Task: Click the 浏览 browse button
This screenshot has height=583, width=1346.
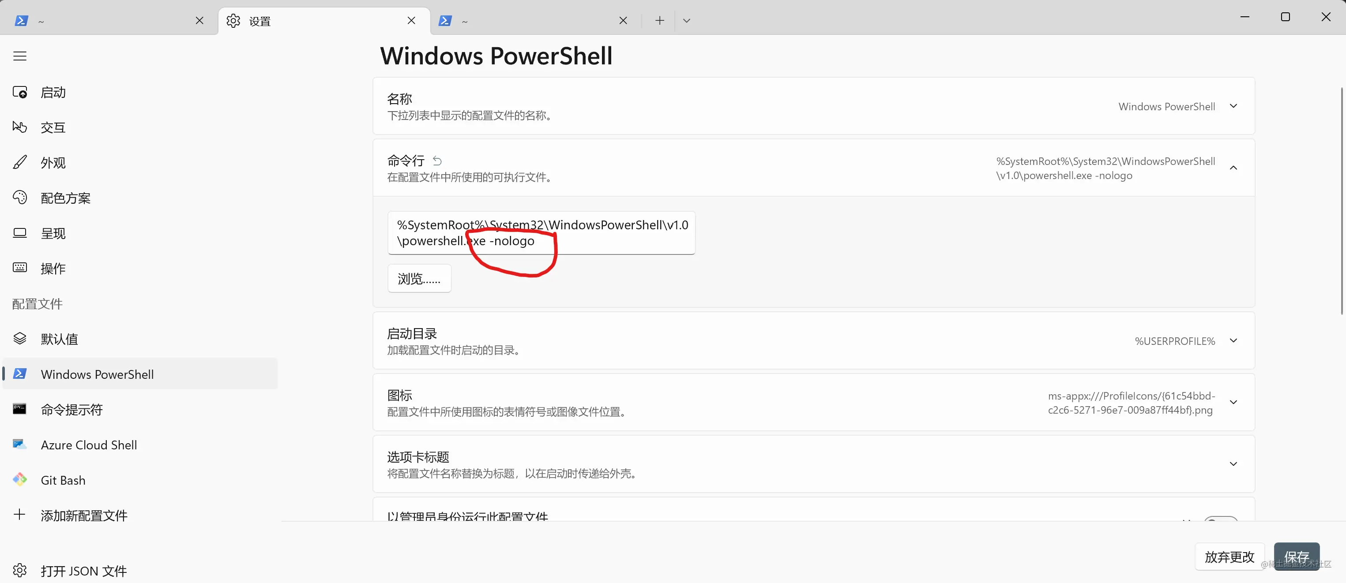Action: point(419,278)
